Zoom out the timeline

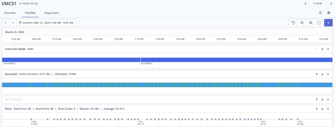pyautogui.click(x=302, y=23)
